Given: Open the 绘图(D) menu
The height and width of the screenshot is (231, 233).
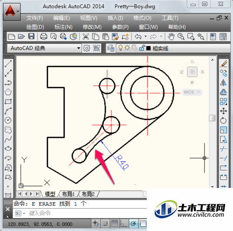Looking at the screenshot, I should (x=35, y=27).
